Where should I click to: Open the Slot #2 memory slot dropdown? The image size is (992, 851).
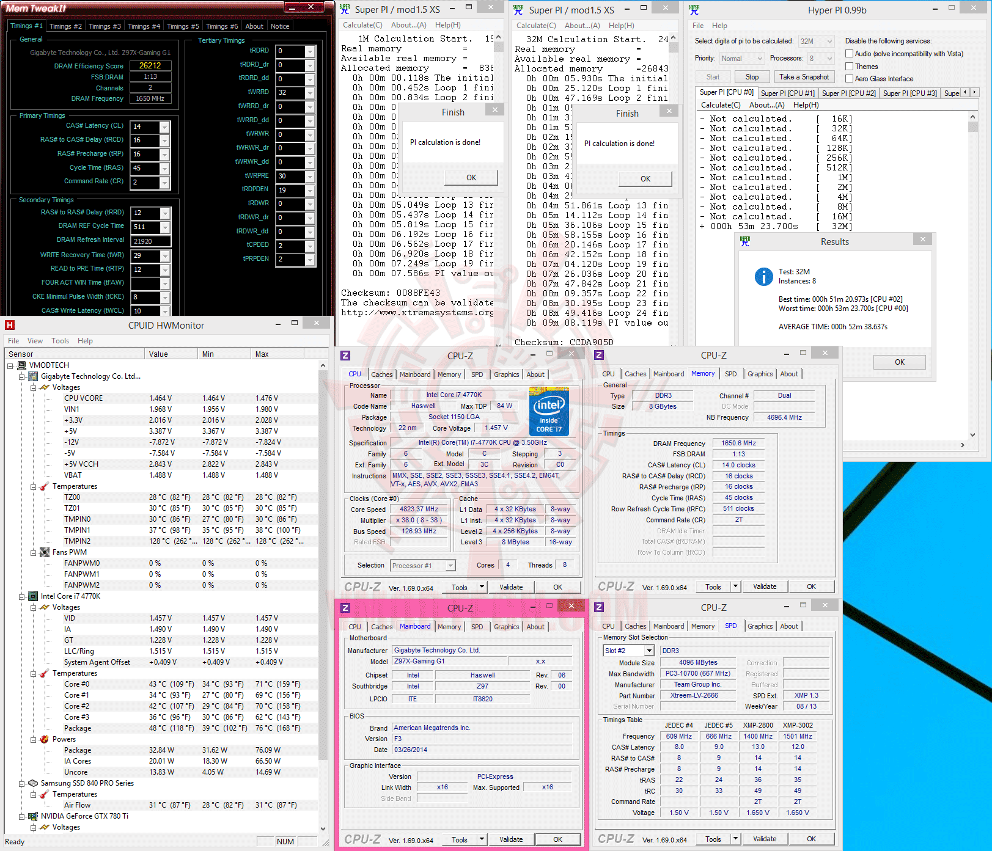(x=649, y=651)
